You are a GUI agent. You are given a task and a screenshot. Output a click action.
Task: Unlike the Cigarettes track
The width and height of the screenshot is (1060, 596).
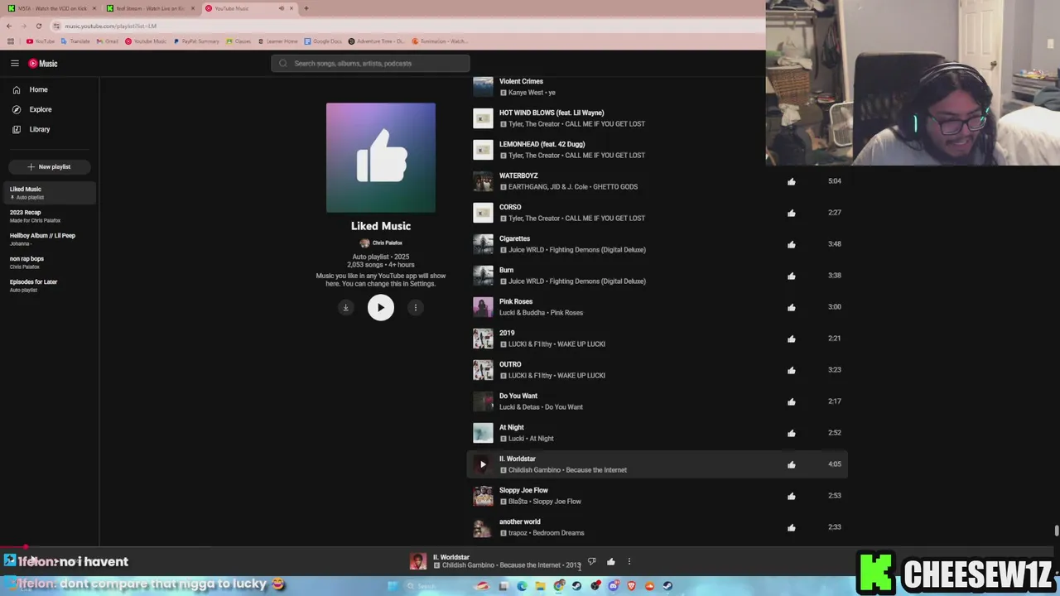click(792, 244)
